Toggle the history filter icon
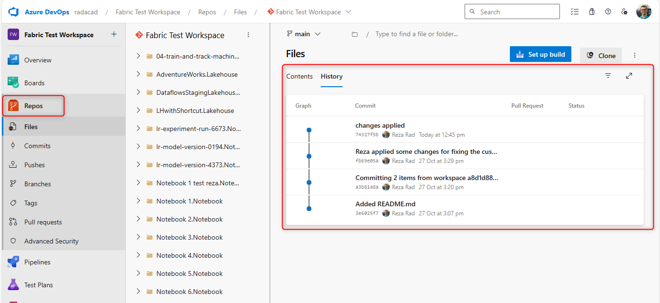Image resolution: width=660 pixels, height=303 pixels. point(608,76)
